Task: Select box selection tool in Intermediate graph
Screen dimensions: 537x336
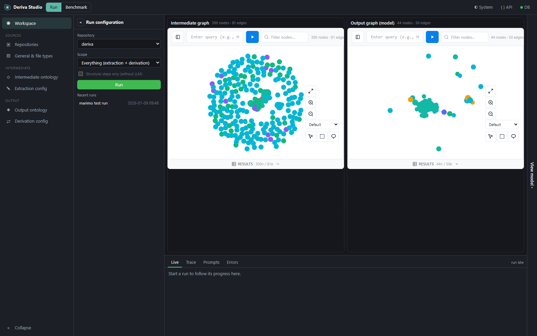Action: (322, 136)
